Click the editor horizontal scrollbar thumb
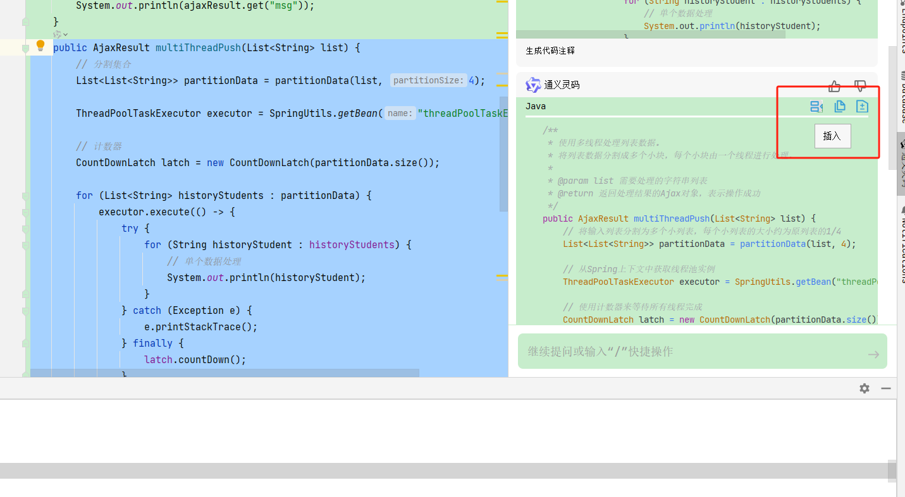905x497 pixels. tap(225, 373)
